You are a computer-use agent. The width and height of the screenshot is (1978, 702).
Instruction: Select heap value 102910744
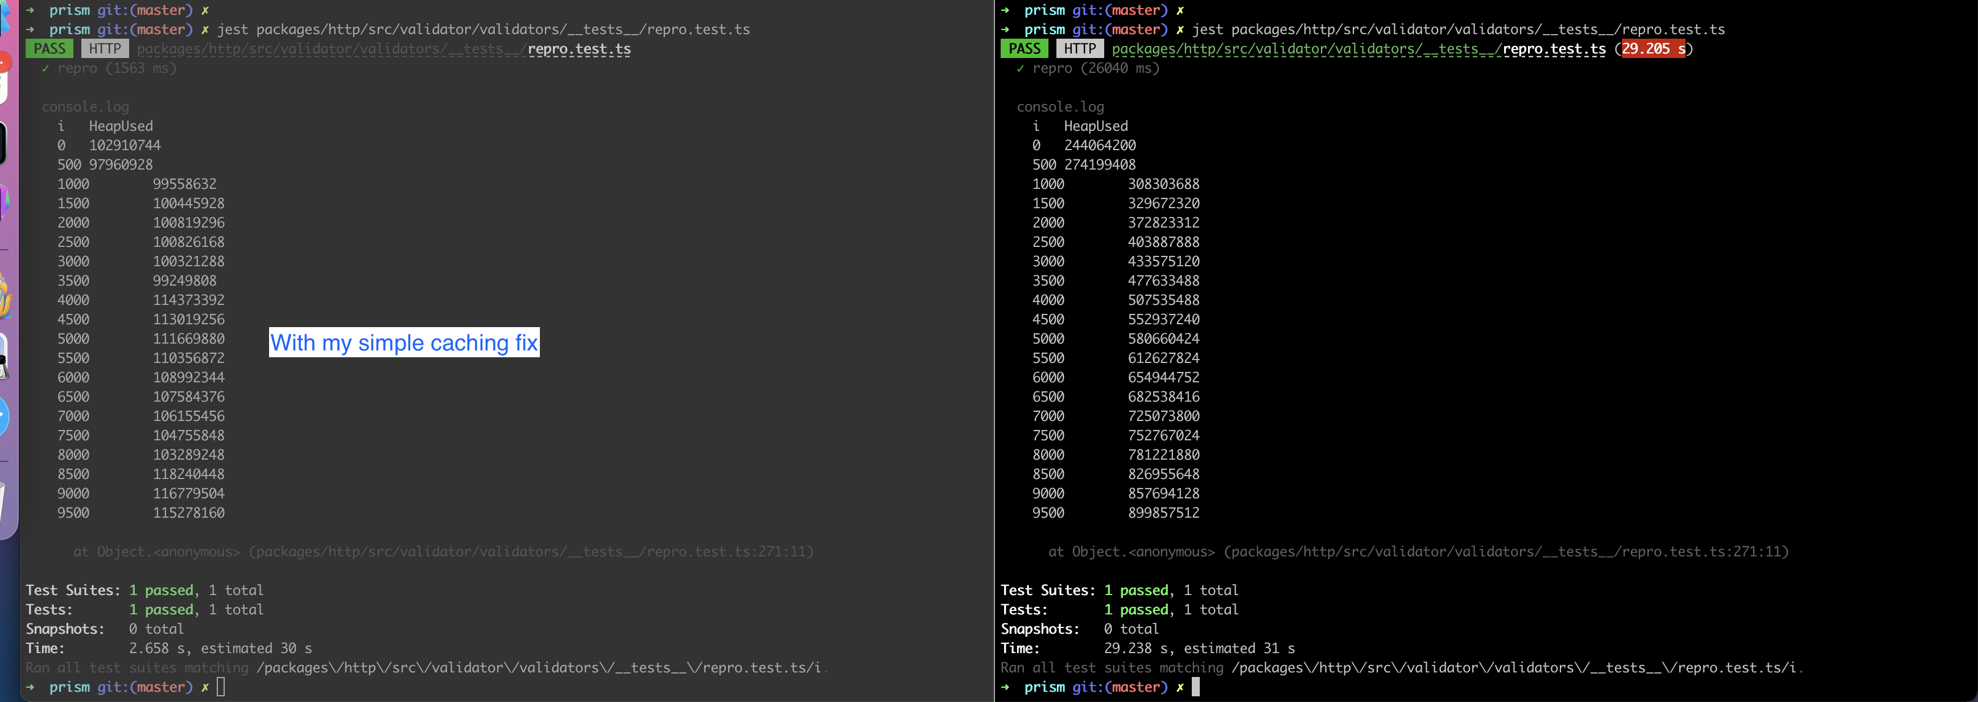[x=125, y=145]
